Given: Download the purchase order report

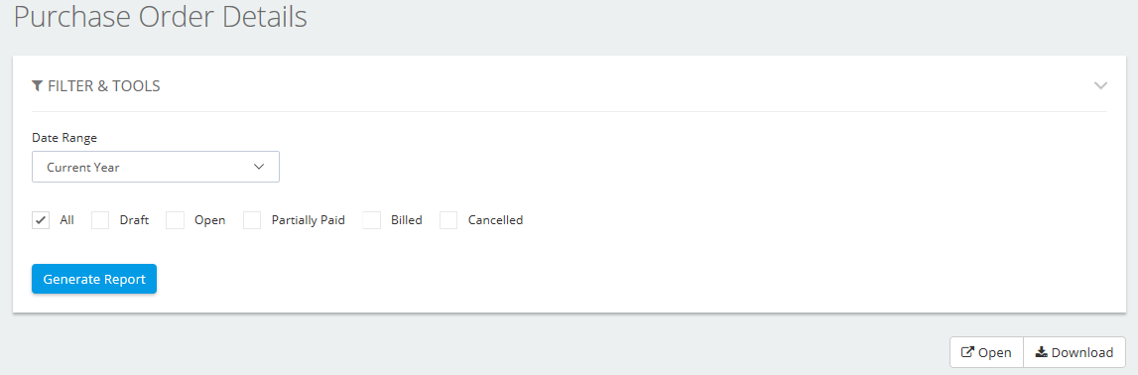Looking at the screenshot, I should click(1075, 352).
